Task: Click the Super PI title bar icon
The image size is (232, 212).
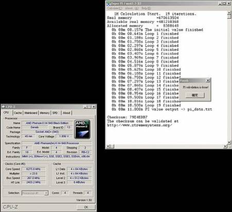Action: pos(109,4)
